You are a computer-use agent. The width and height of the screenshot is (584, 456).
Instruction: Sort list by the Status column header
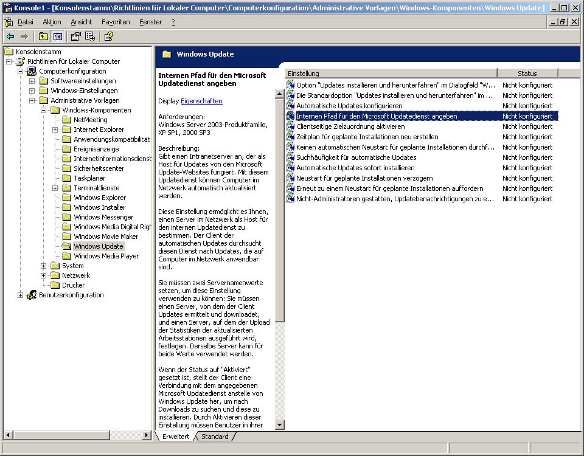click(x=527, y=74)
